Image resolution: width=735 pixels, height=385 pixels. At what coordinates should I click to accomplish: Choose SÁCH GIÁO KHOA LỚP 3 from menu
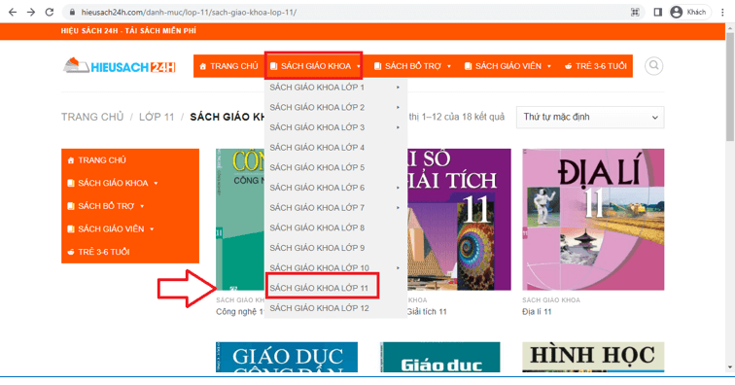(335, 127)
